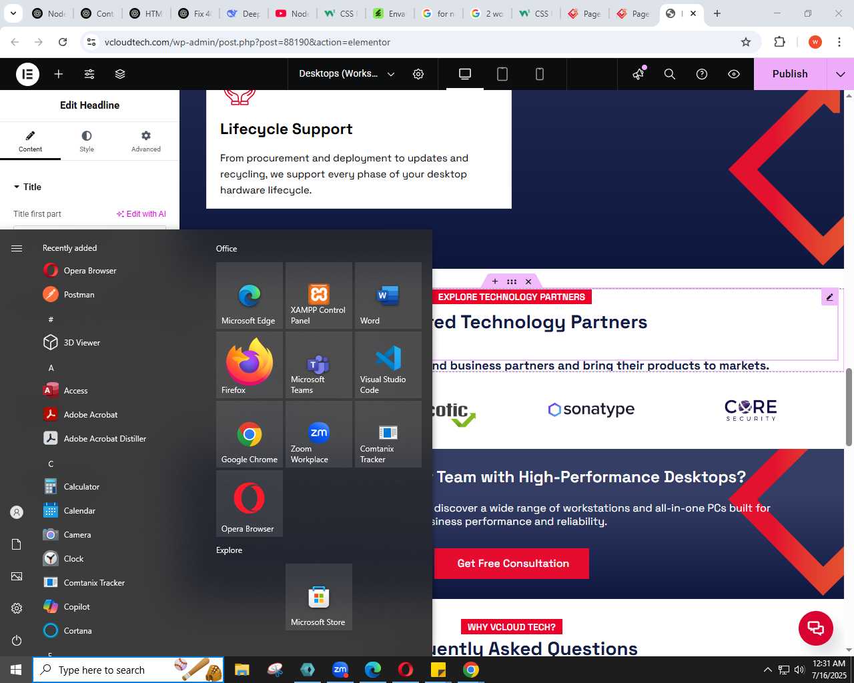
Task: Click the pencil edit icon on the headline widget
Action: pos(829,297)
